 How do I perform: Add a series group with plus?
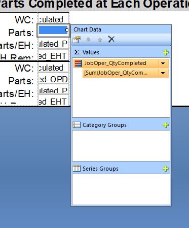(166, 169)
